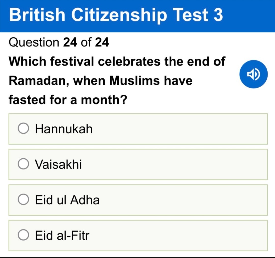This screenshot has height=258, width=275.
Task: Mark the Eid ul Adha radio button
Action: (x=23, y=200)
